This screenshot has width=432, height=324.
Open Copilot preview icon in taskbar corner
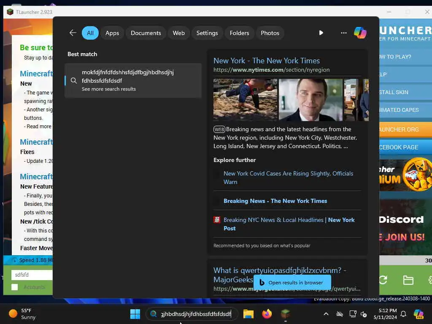418,314
